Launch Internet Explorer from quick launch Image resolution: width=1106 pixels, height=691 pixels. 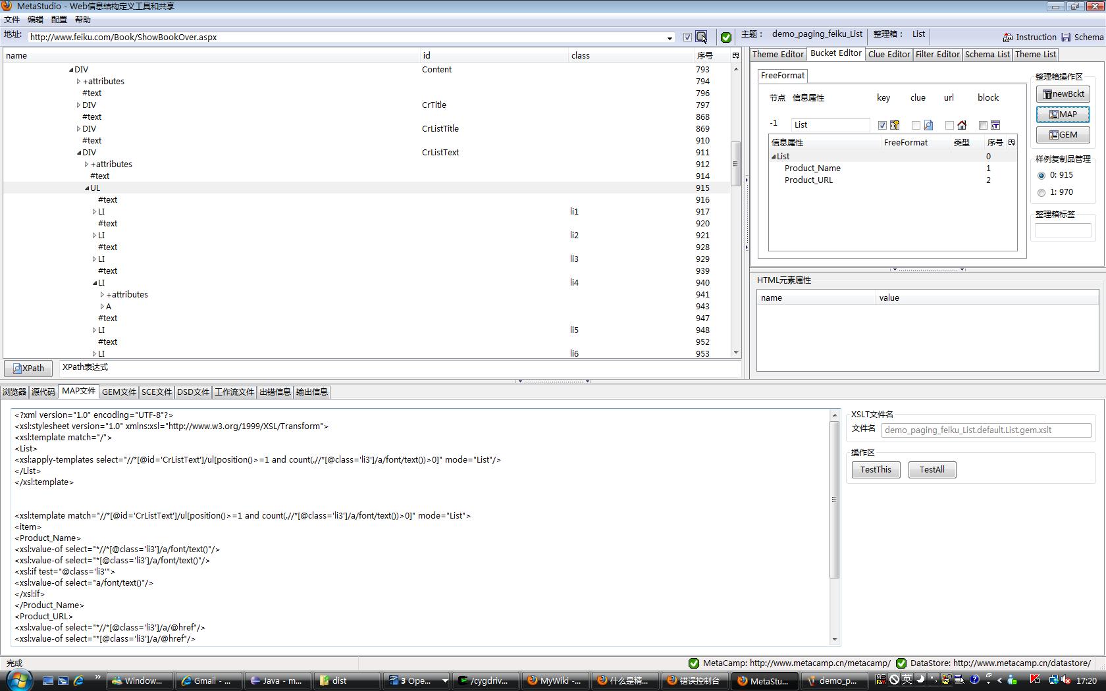[78, 680]
